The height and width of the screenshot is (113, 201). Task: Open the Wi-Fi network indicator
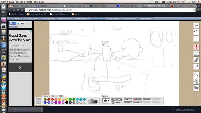click(x=179, y=2)
